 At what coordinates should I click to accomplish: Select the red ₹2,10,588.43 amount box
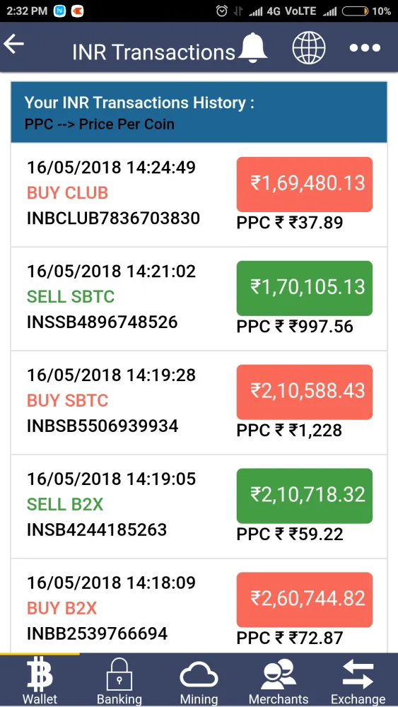[304, 392]
